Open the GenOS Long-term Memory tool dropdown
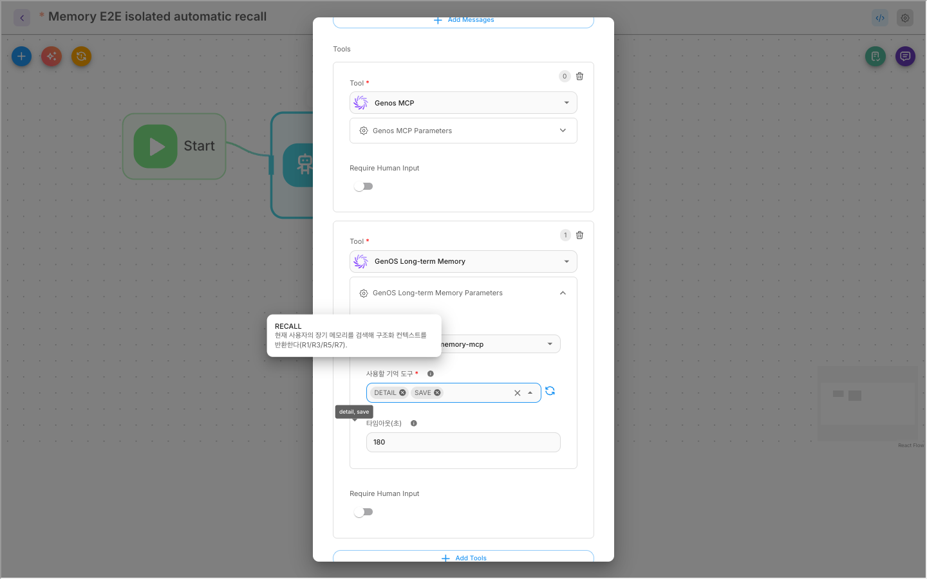Image resolution: width=927 pixels, height=579 pixels. coord(464,261)
